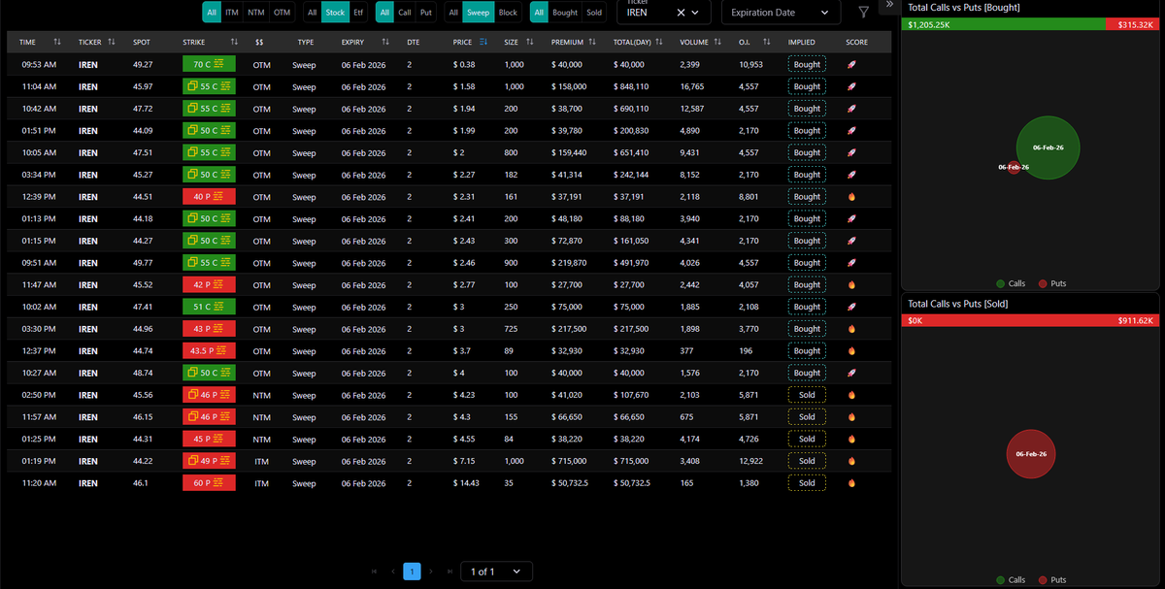Image resolution: width=1165 pixels, height=589 pixels.
Task: Click the rocket score icon in 10:27 AM row
Action: coord(851,373)
